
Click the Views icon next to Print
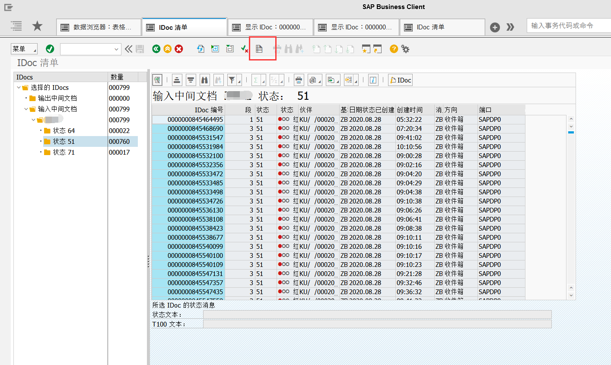tap(312, 80)
